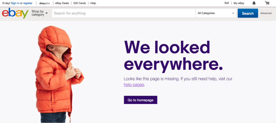Open the shopping cart
Image resolution: width=276 pixels, height=123 pixels.
click(x=267, y=3)
